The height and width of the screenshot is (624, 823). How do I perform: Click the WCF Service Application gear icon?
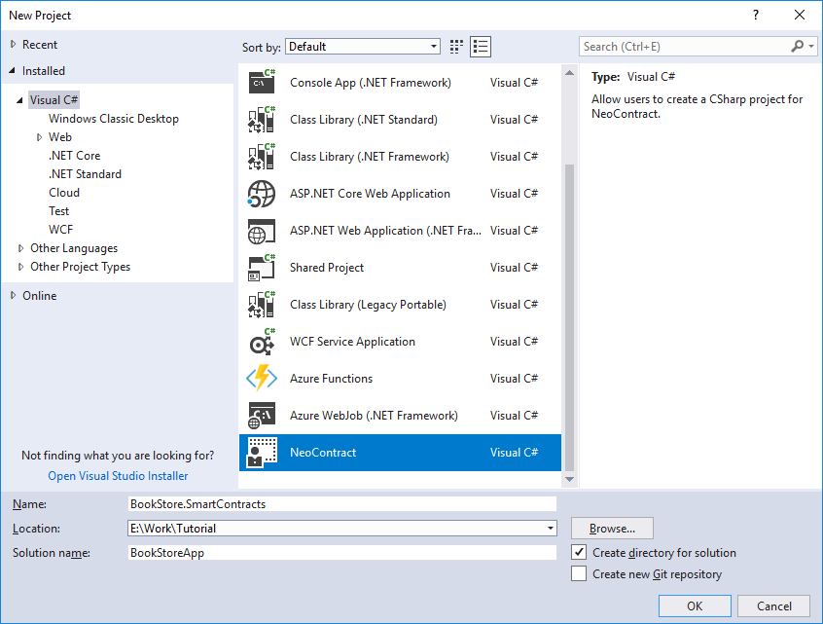click(x=262, y=342)
